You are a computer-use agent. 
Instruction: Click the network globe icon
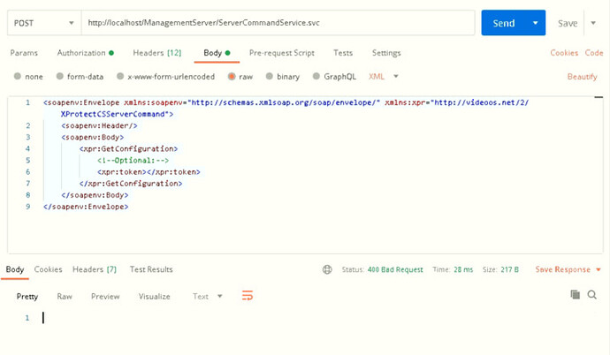[x=328, y=269]
